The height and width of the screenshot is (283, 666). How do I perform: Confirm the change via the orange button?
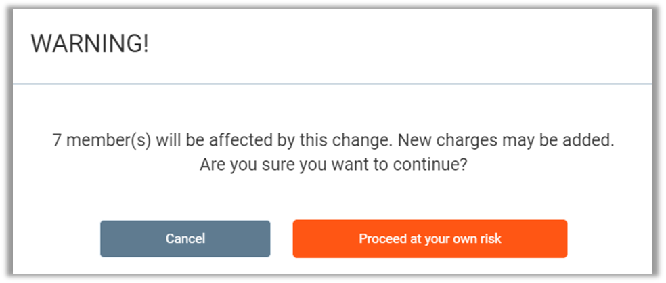click(x=429, y=239)
